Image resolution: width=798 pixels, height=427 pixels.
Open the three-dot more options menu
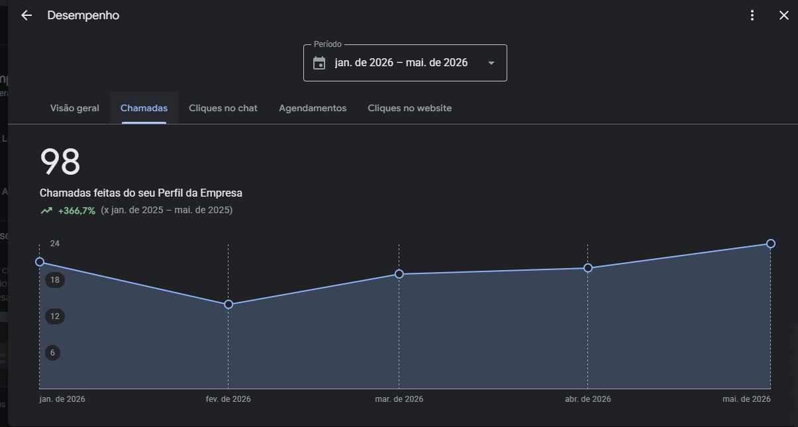(752, 15)
